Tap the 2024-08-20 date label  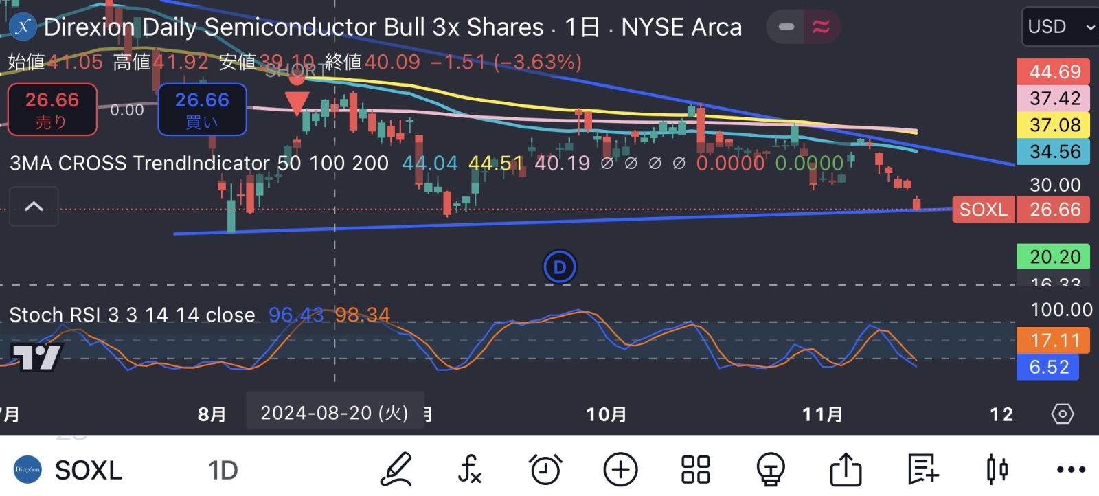point(335,412)
